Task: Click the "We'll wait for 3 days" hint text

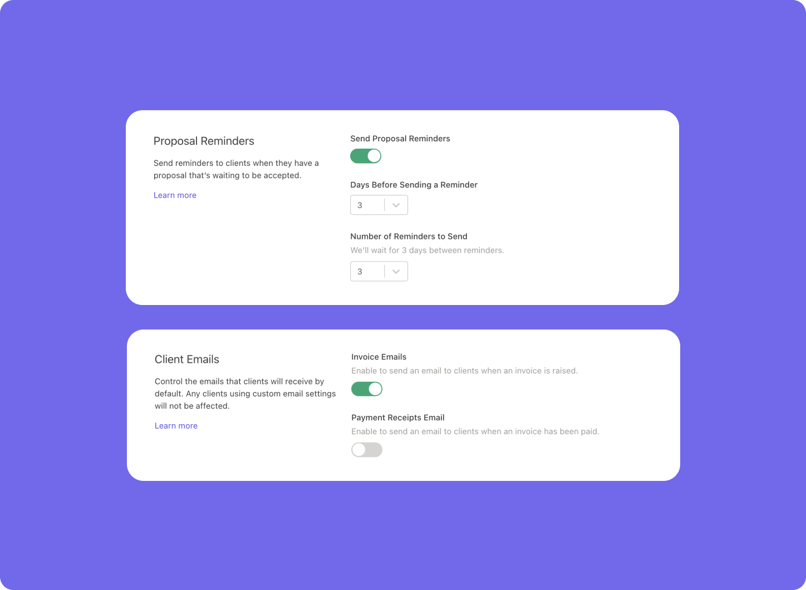Action: (x=427, y=250)
